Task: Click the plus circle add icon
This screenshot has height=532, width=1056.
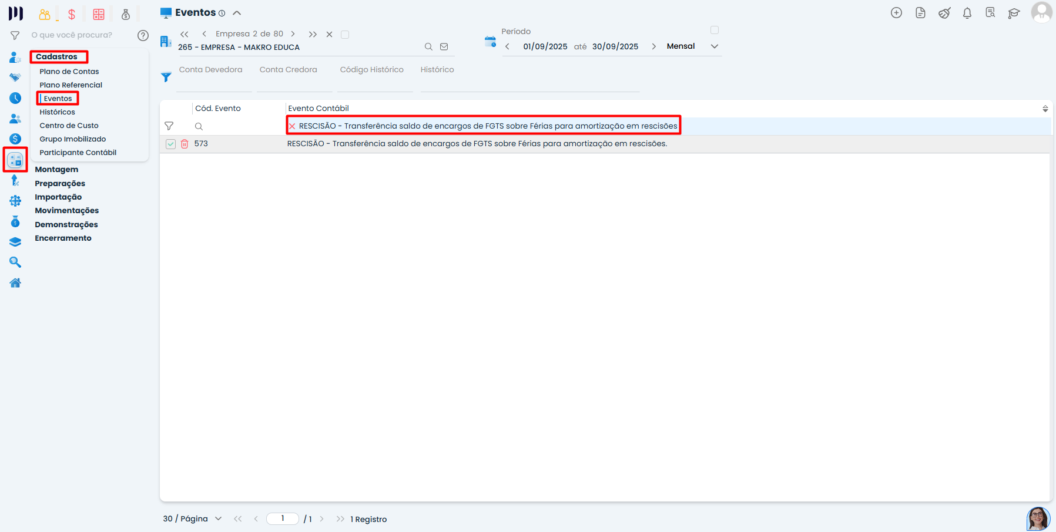Action: coord(896,13)
